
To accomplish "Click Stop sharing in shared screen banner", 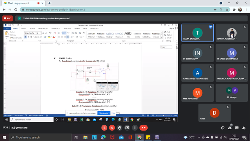I will pyautogui.click(x=104, y=113).
